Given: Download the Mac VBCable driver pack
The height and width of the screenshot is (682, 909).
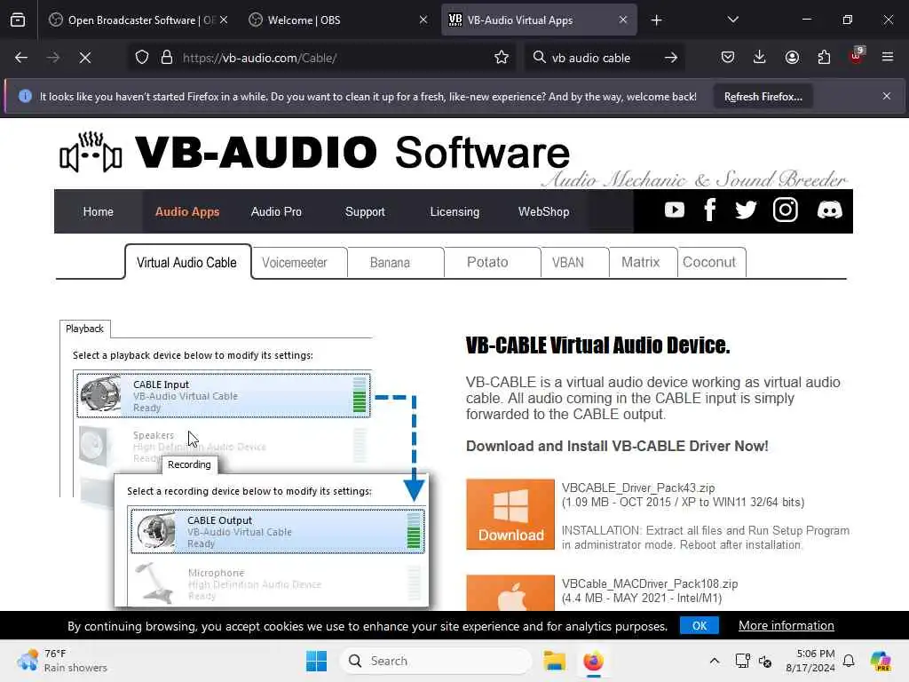Looking at the screenshot, I should coord(510,592).
